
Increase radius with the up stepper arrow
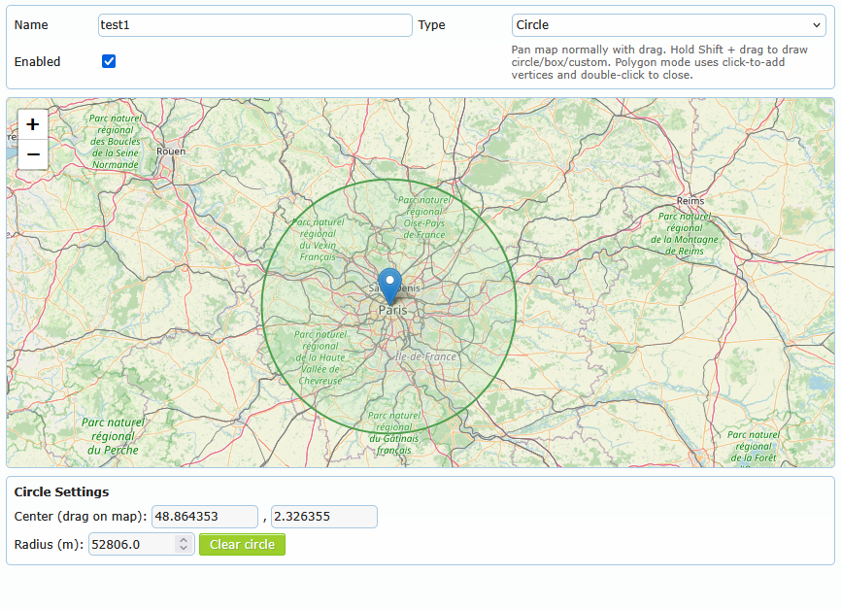[x=184, y=540]
